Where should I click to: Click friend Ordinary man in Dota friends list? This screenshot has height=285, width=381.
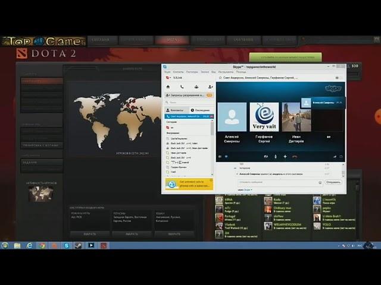click(x=278, y=210)
